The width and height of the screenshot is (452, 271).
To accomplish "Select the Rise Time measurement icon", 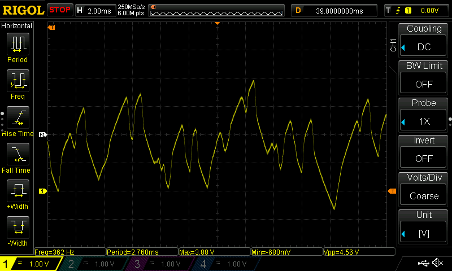I will click(x=18, y=117).
